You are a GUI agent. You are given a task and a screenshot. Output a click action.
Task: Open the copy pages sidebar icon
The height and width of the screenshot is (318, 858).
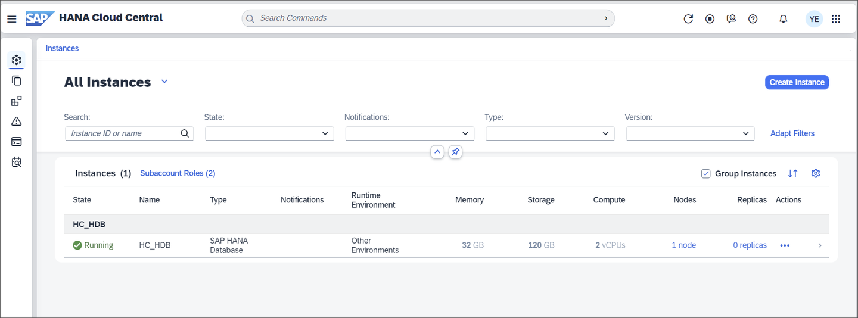pos(17,80)
